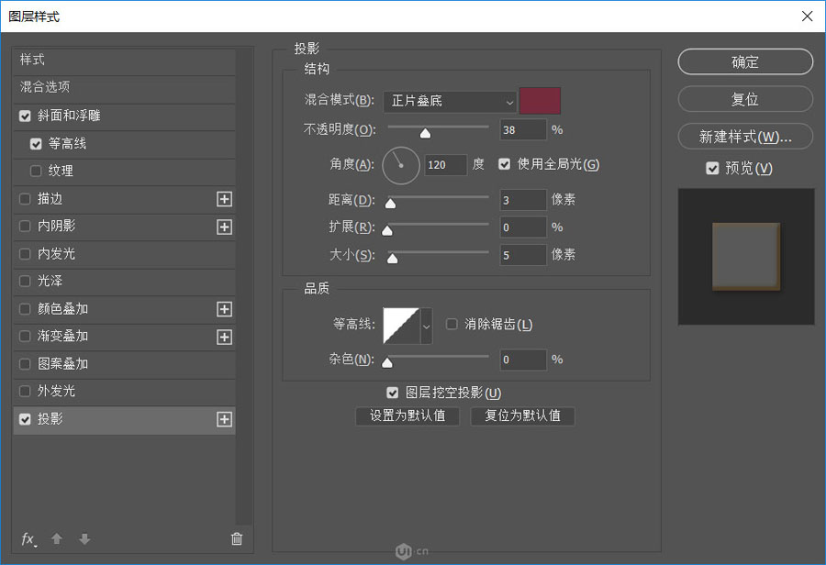Click the trash icon to delete effect
The image size is (826, 565).
click(237, 538)
